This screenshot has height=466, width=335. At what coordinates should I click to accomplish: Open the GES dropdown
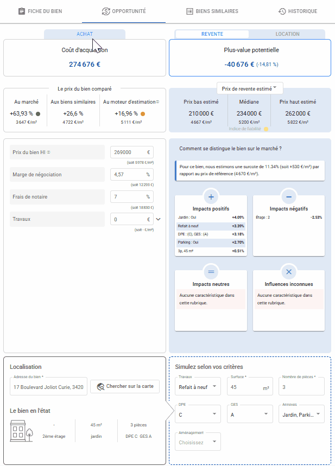(250, 414)
